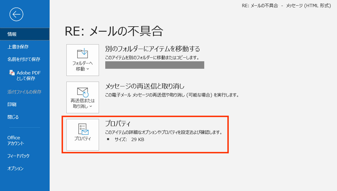Click the Adobe PDF icon in sidebar
The image size is (337, 191).
(x=12, y=73)
